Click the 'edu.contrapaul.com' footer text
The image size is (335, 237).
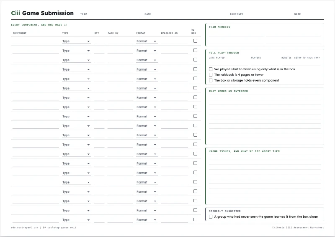25,228
